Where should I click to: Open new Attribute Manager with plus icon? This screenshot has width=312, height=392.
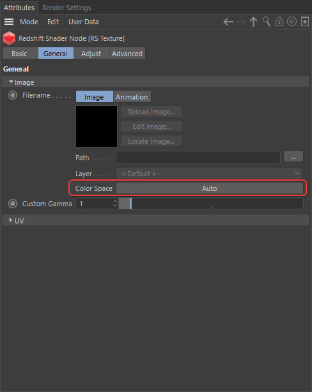tap(305, 22)
